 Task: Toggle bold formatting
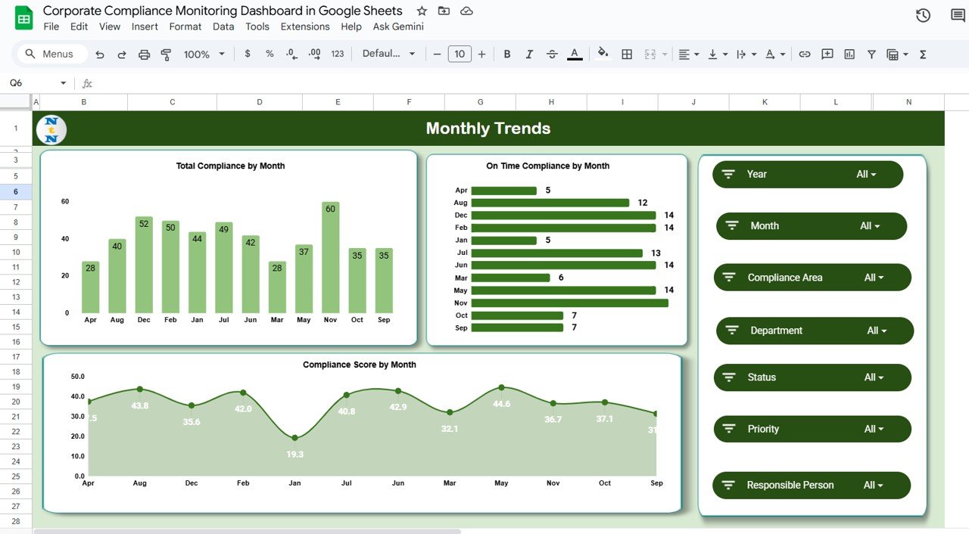click(x=507, y=54)
